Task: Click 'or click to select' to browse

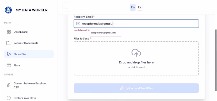Action: coord(136,67)
